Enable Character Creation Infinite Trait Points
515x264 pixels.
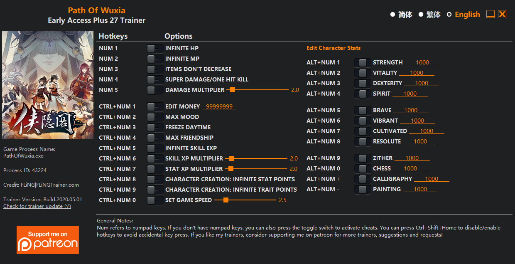point(155,190)
